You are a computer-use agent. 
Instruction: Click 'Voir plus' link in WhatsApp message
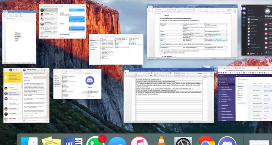click(x=31, y=116)
